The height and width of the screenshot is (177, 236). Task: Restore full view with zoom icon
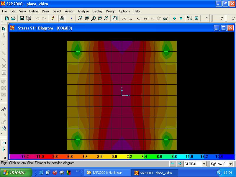click(87, 18)
